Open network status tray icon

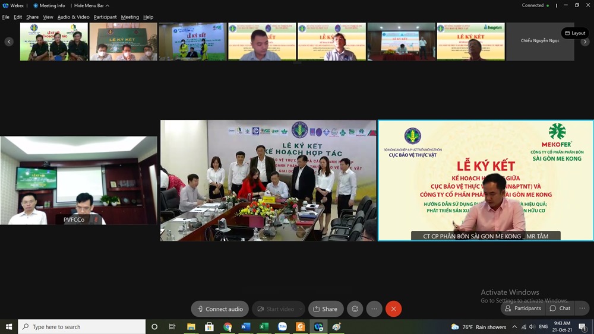click(524, 327)
